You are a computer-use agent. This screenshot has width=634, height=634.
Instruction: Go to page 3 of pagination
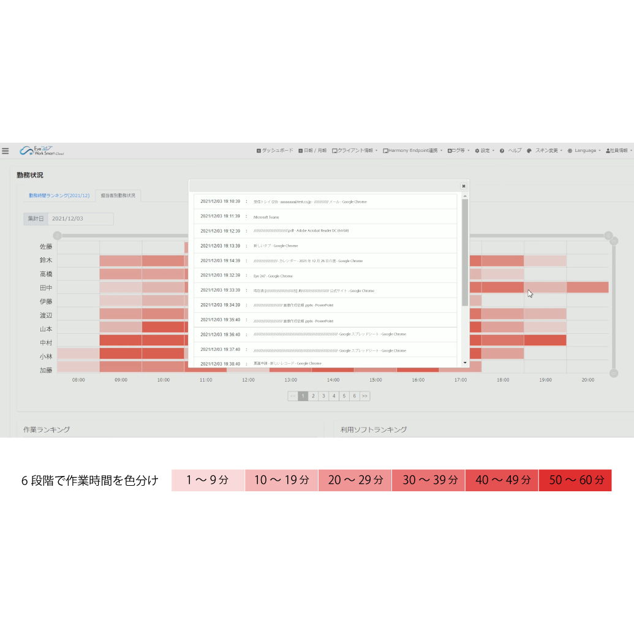point(323,396)
